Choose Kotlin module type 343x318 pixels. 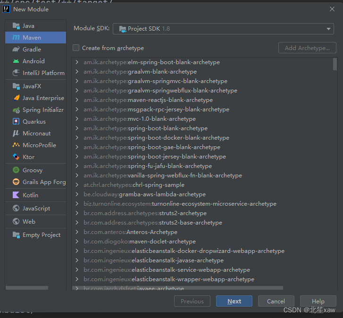point(36,195)
